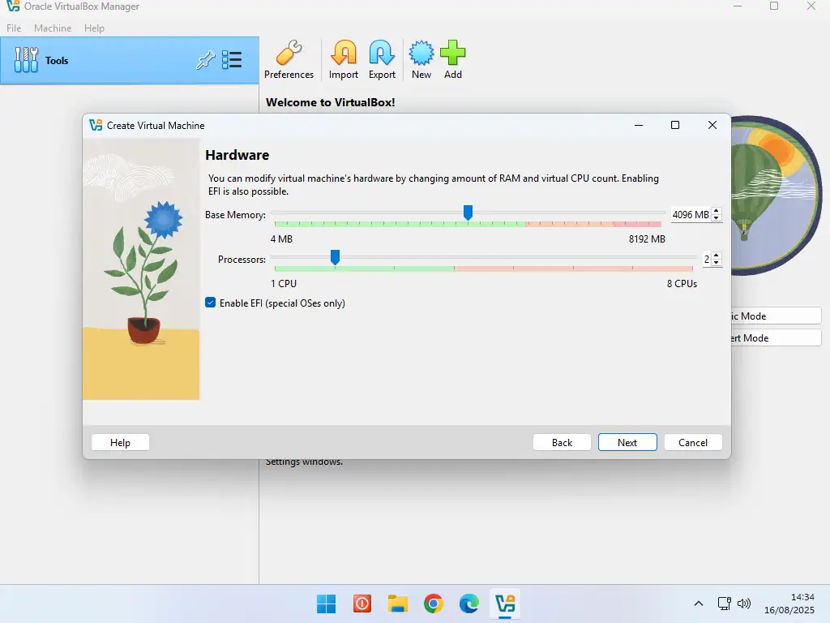Click the Base Memory slider handle
The image size is (830, 623).
point(468,213)
